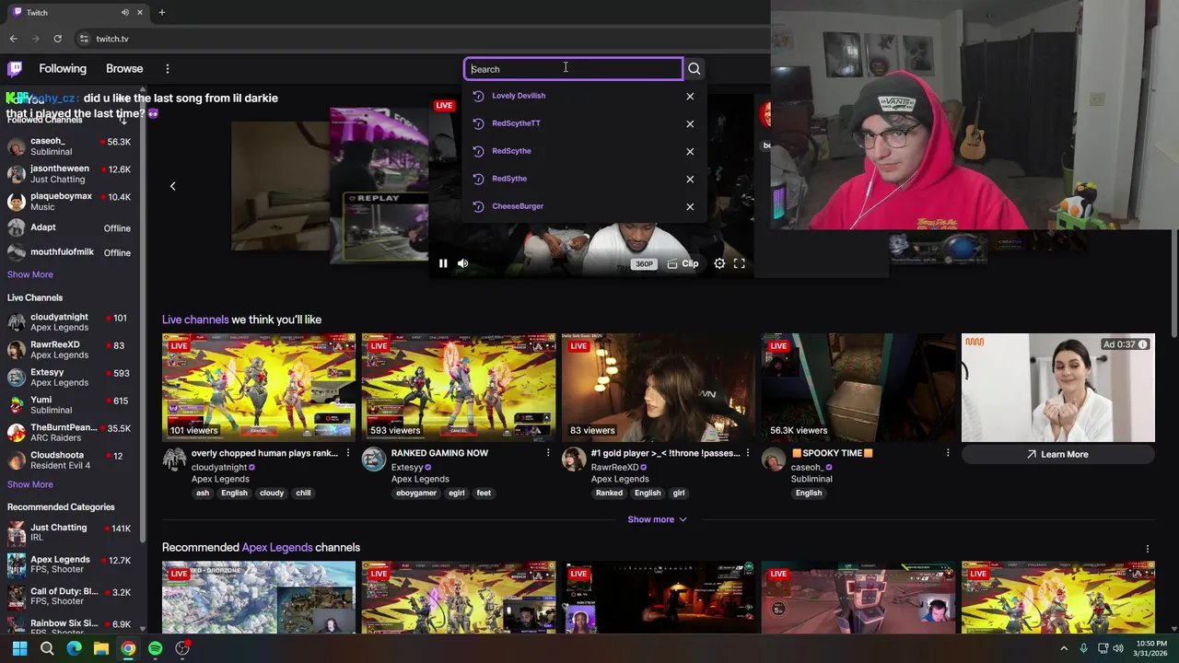Mute the featured stream volume
Viewport: 1179px width, 663px height.
click(x=462, y=263)
